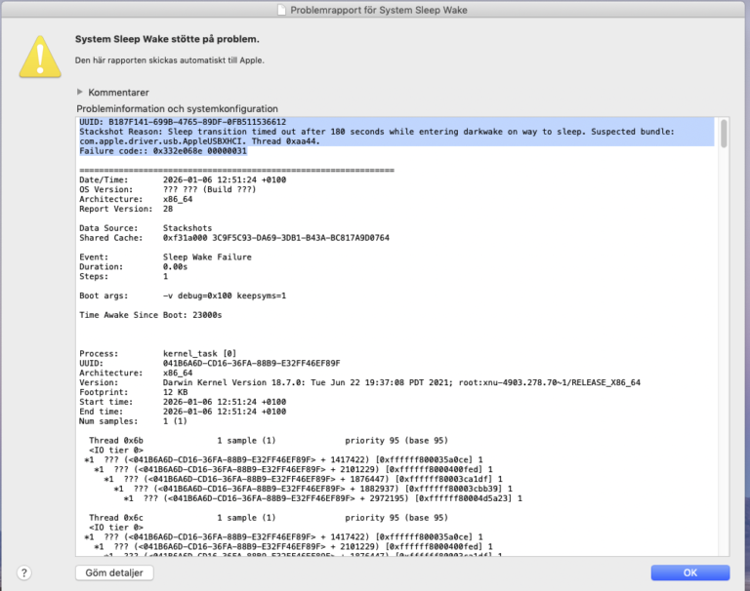
Task: Grab the vertical scrollbar thumb in the report
Action: pyautogui.click(x=724, y=134)
